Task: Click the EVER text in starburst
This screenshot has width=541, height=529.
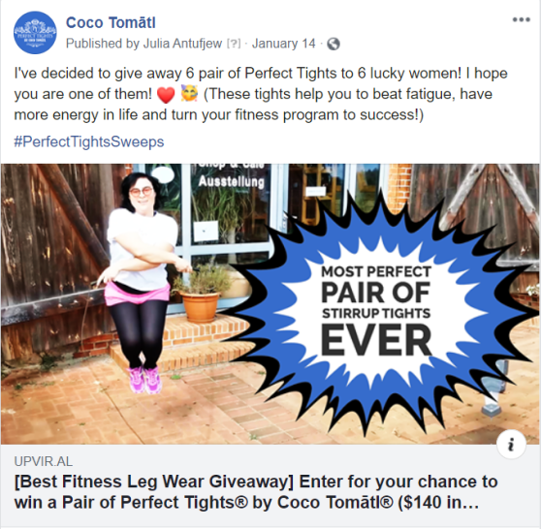Action: pos(376,341)
